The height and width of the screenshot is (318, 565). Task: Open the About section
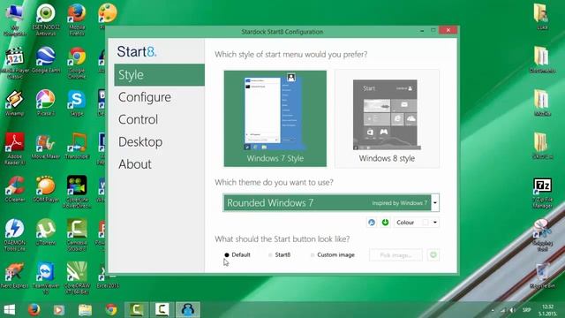[135, 164]
